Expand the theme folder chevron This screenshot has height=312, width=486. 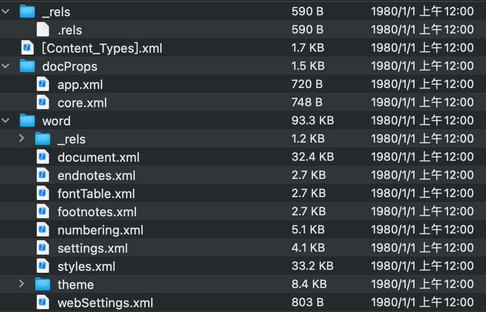tap(21, 284)
